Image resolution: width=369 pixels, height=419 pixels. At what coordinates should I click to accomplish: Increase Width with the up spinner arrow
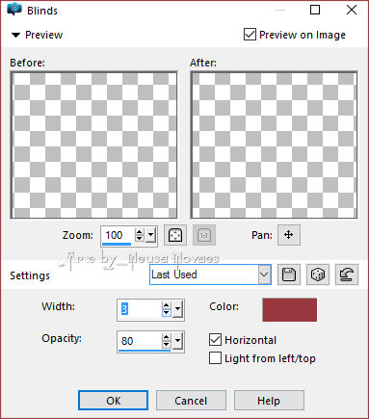click(x=166, y=305)
